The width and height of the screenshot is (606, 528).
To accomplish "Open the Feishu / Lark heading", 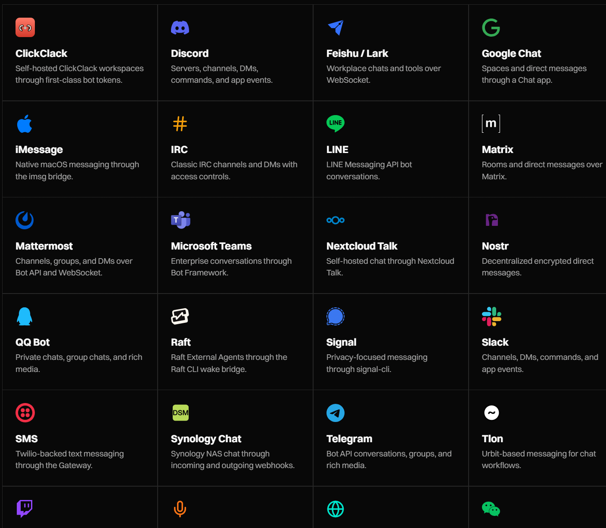I will point(357,53).
